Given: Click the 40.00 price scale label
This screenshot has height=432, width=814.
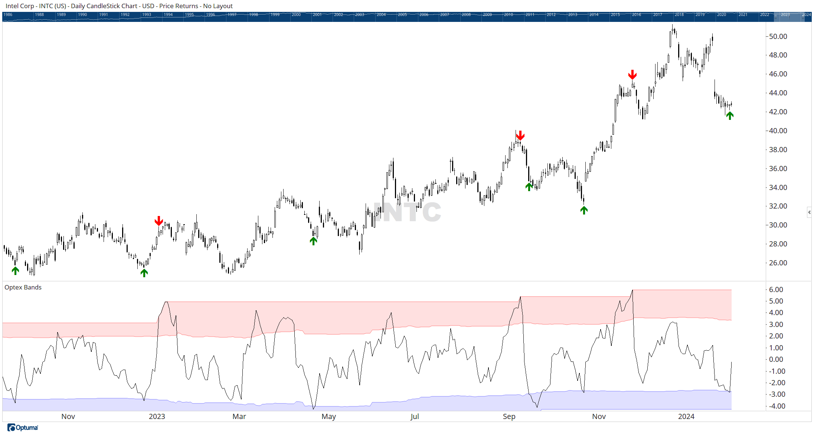Looking at the screenshot, I should pos(778,131).
